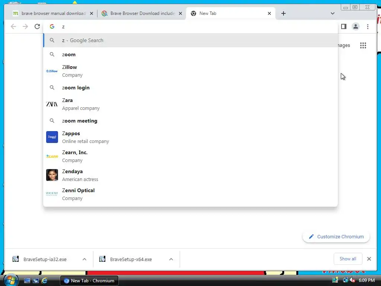Choose the Zearn, Inc. suggestion
Image resolution: width=381 pixels, height=286 pixels.
(x=190, y=156)
